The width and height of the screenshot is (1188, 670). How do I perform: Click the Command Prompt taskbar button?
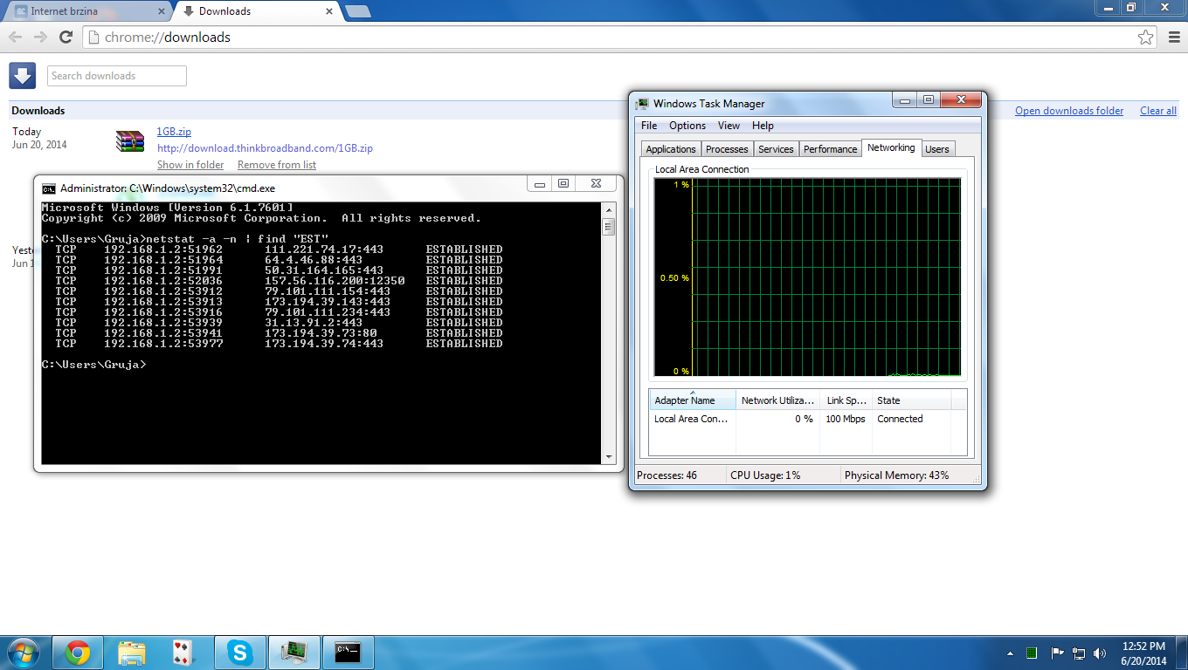(348, 653)
